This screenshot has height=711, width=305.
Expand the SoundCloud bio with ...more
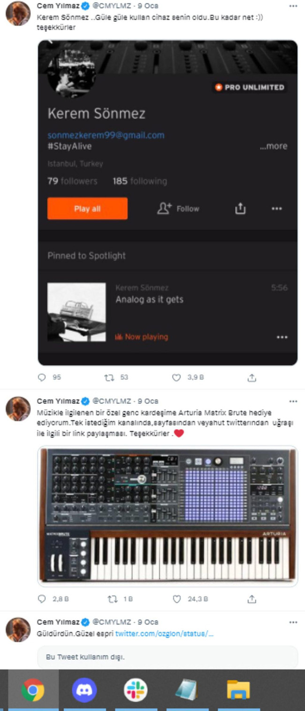[x=274, y=146]
